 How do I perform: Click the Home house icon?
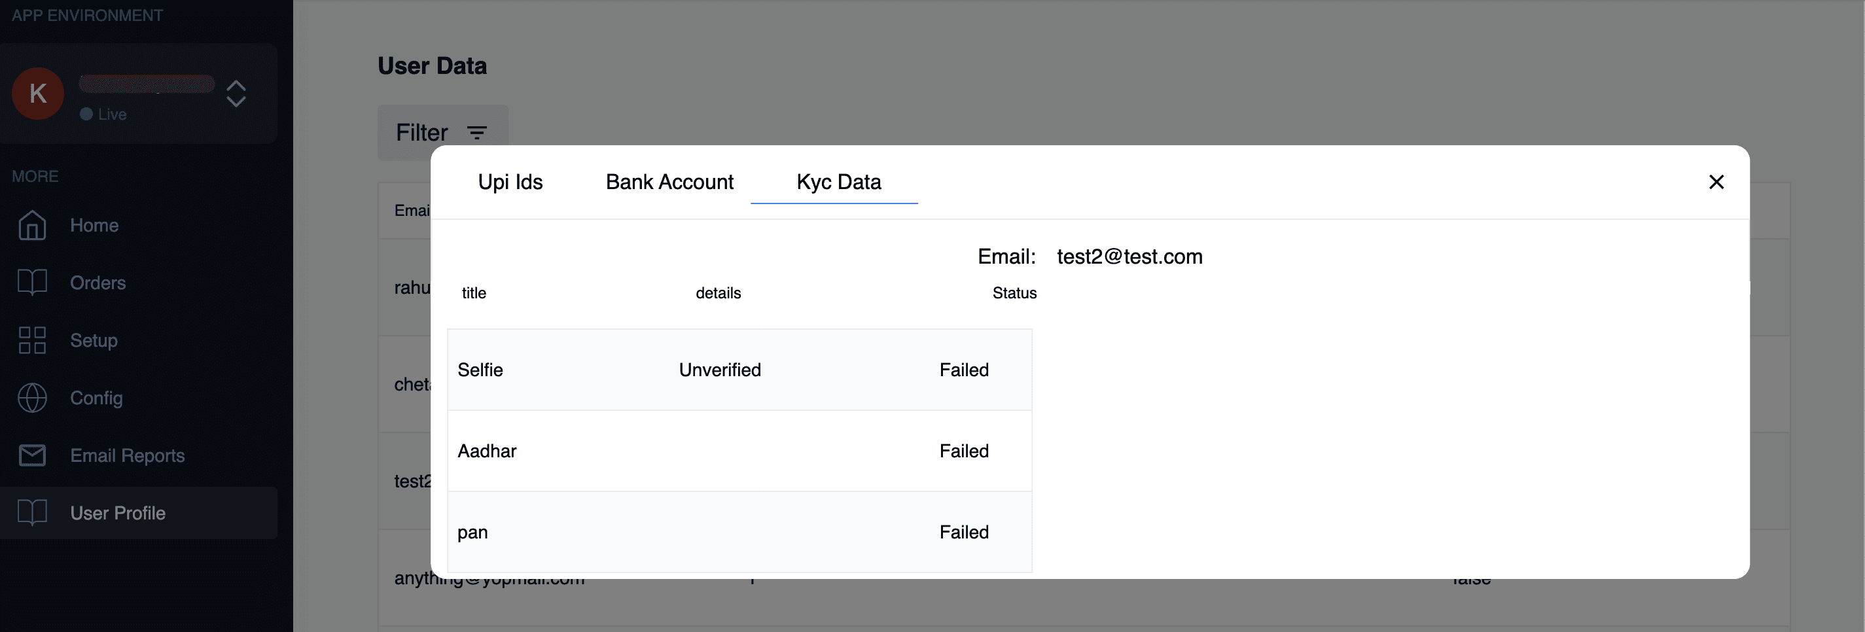32,225
